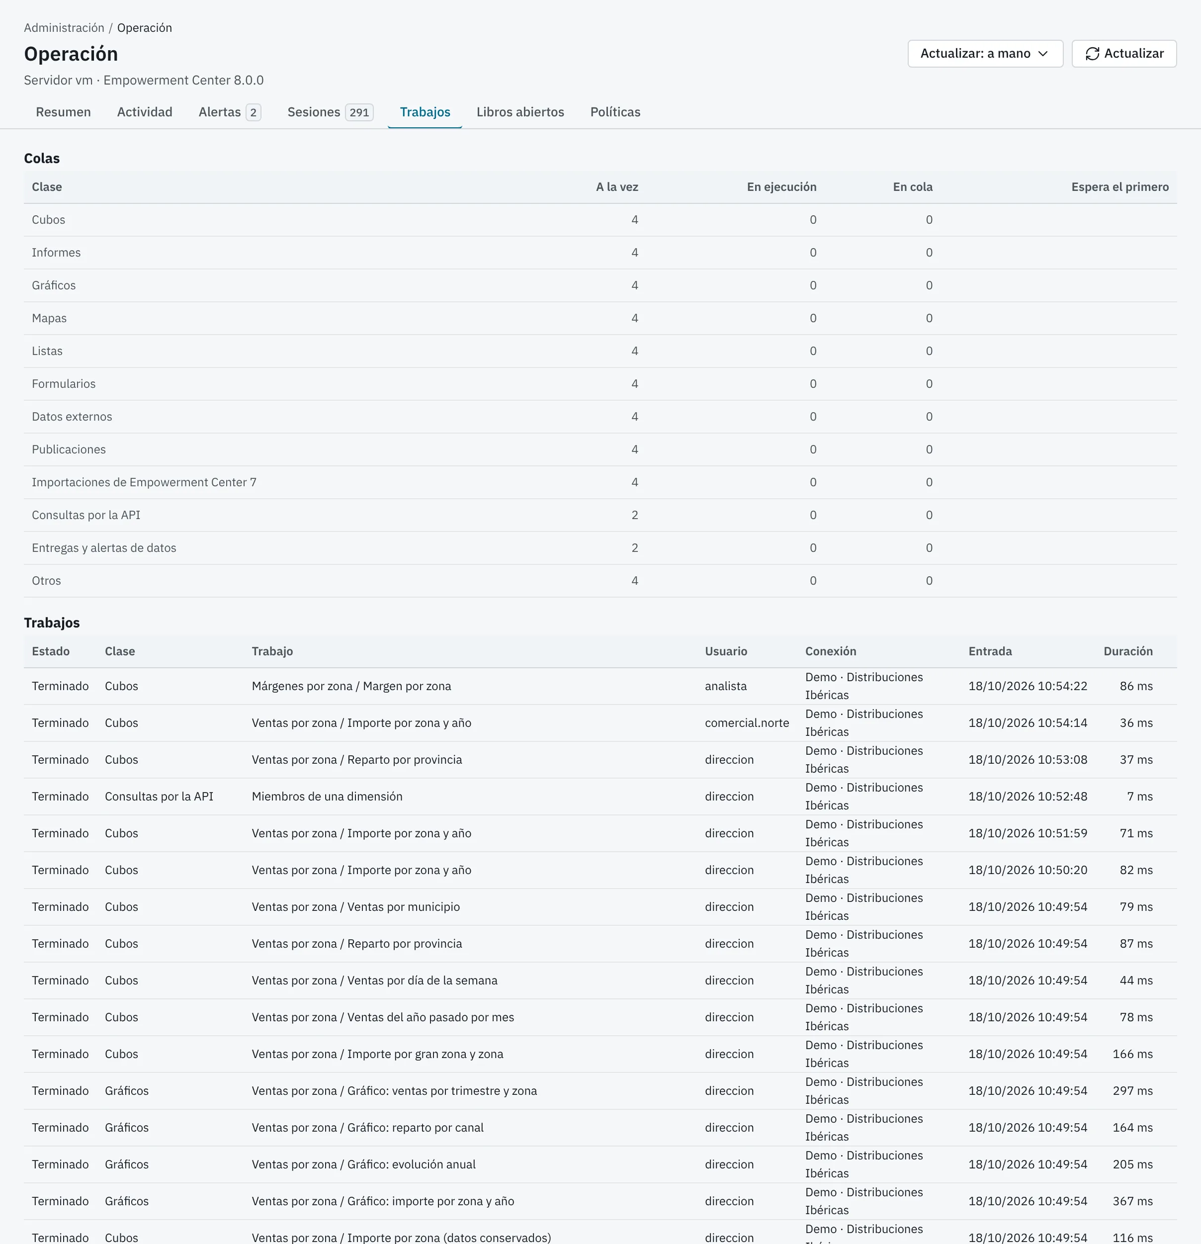Click entry time '18/10/2026 10:53:08'
1201x1244 pixels.
pyautogui.click(x=1028, y=760)
